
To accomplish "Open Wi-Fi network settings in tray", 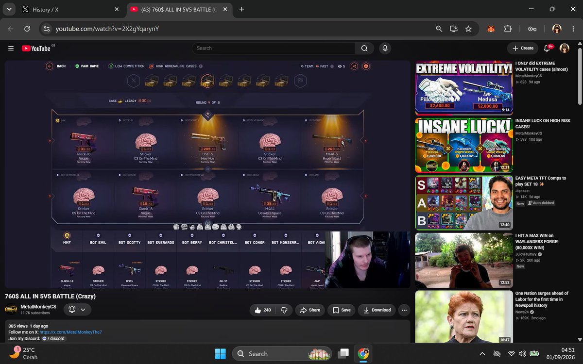I will coord(511,353).
